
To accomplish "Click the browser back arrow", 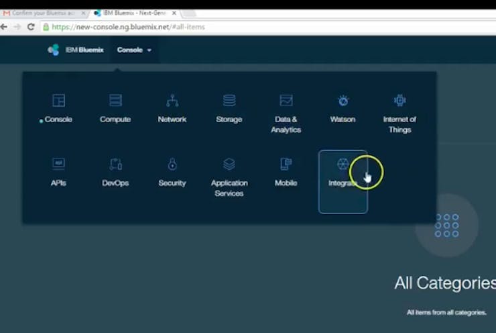I will point(4,27).
